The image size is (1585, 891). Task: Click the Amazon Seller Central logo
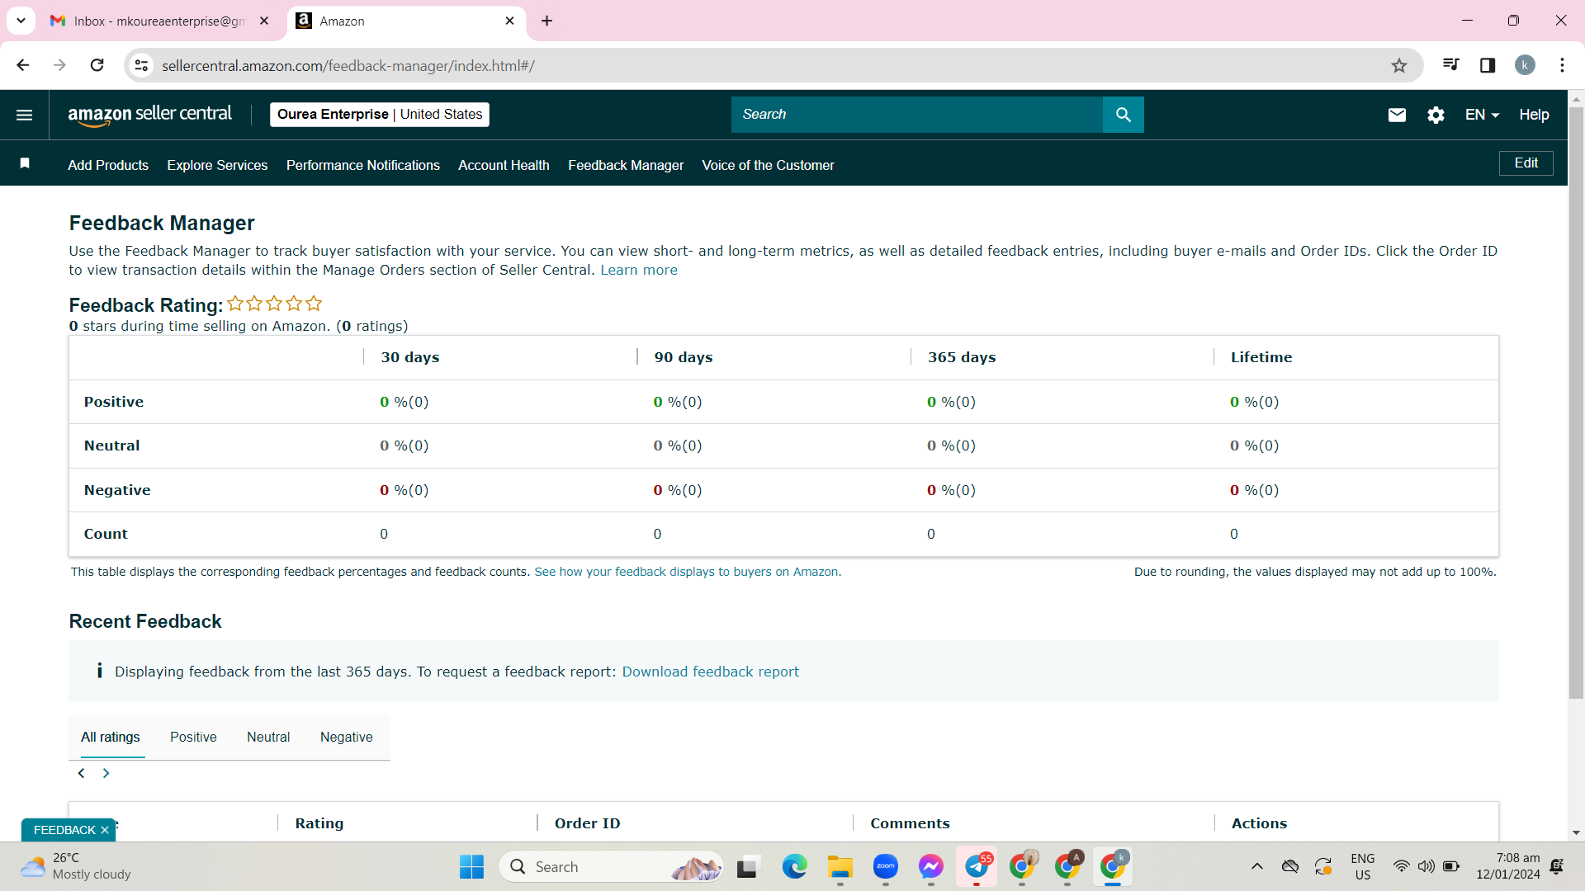point(149,115)
